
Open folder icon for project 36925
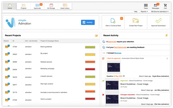[x=7, y=54]
